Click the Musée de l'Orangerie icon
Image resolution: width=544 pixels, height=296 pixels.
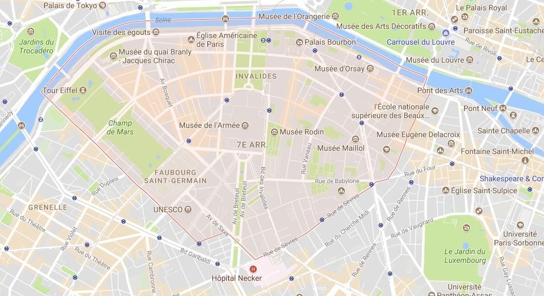[x=335, y=16]
